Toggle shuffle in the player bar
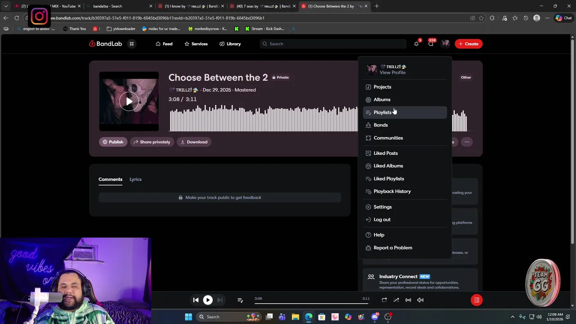This screenshot has height=324, width=576. pos(396,300)
